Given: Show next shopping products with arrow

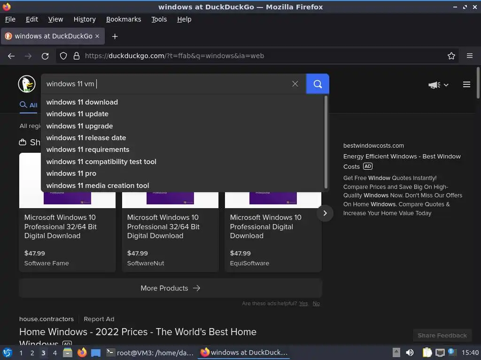Looking at the screenshot, I should click(325, 213).
